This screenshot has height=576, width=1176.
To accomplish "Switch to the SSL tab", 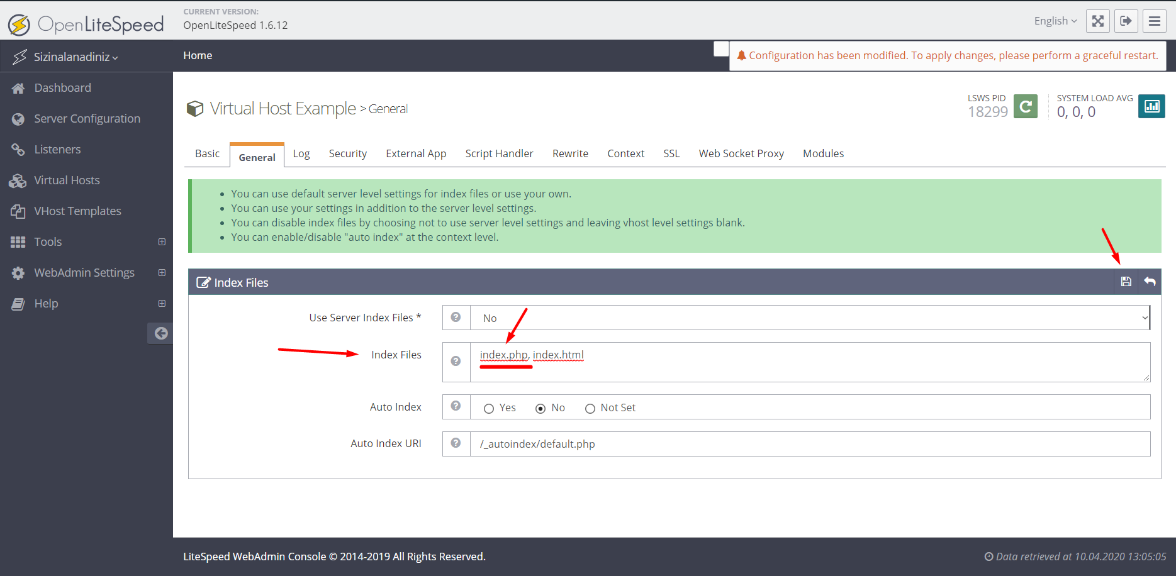I will click(671, 153).
